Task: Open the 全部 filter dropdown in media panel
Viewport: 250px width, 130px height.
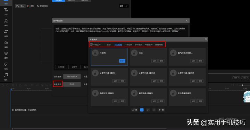Action: [124, 6]
